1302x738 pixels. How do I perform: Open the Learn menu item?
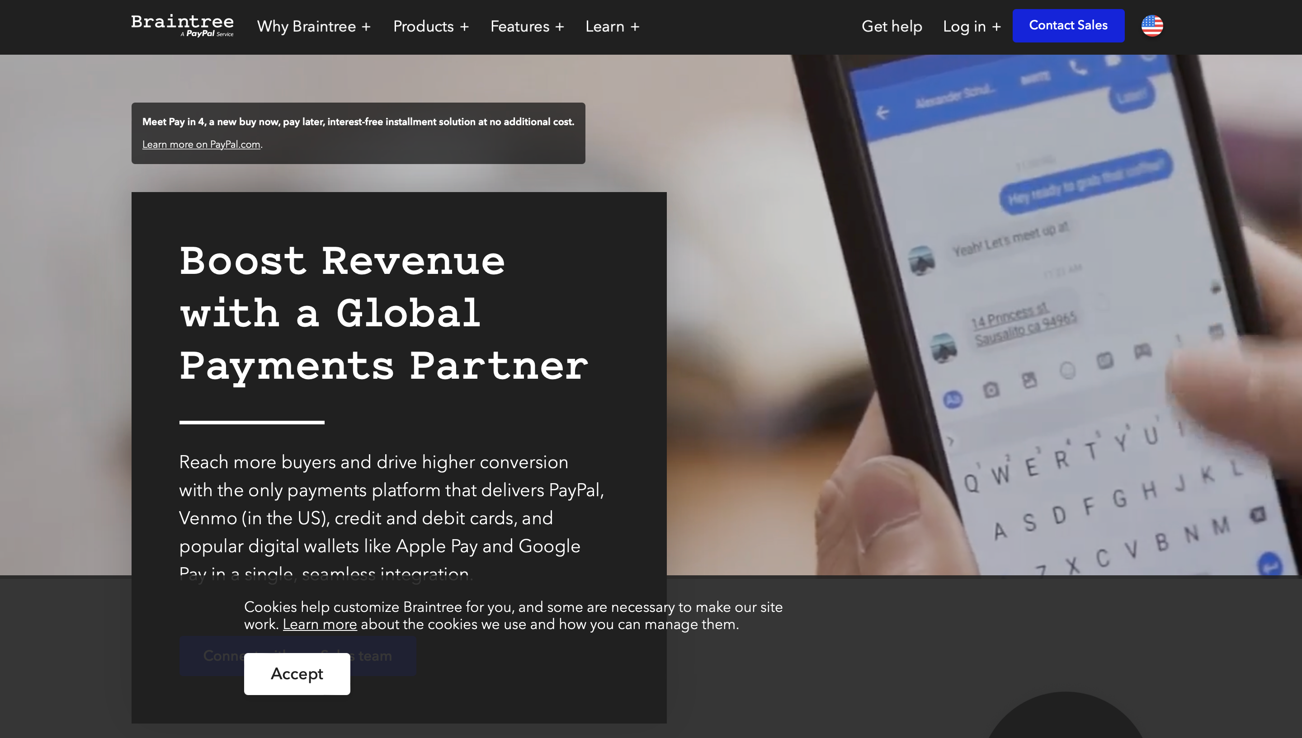click(x=604, y=26)
